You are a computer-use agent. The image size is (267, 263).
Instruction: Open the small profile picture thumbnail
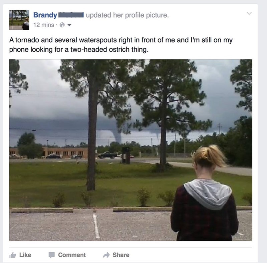pos(19,20)
